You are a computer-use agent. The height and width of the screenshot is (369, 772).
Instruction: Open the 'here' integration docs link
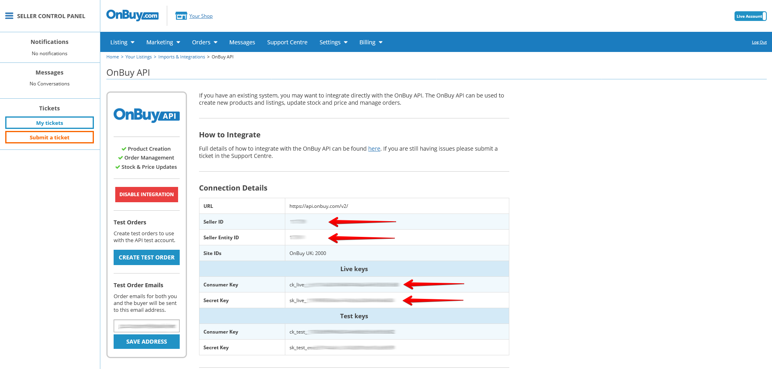click(374, 149)
